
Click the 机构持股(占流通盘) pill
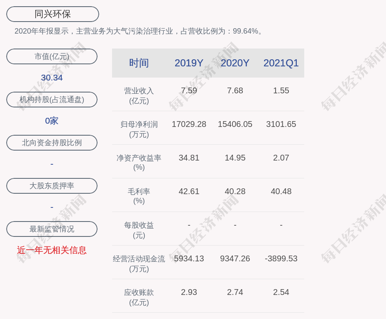[52, 100]
